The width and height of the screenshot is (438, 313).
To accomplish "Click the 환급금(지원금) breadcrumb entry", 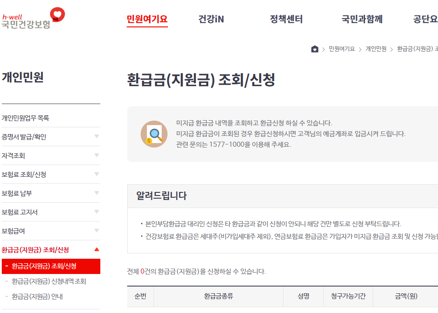I will [417, 49].
